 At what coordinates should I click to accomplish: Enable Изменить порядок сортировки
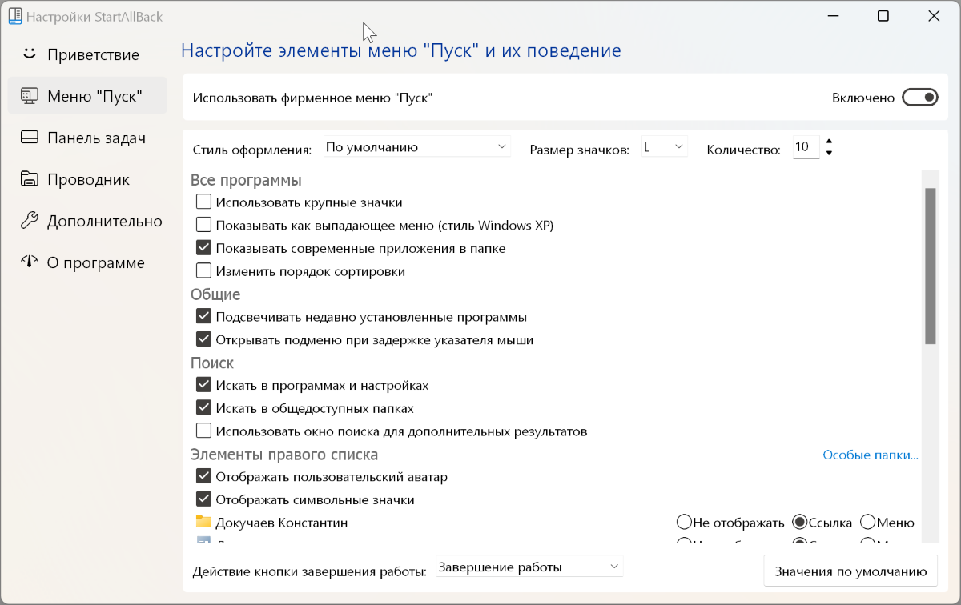click(x=203, y=271)
